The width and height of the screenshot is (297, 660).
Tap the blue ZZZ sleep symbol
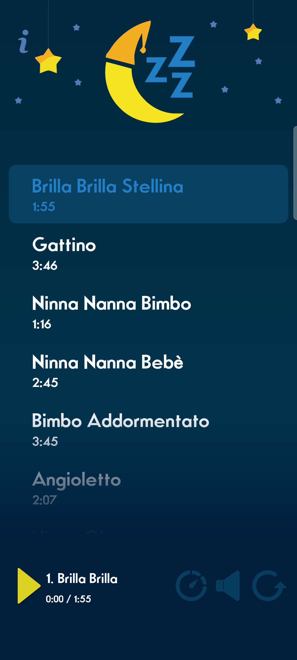[171, 67]
